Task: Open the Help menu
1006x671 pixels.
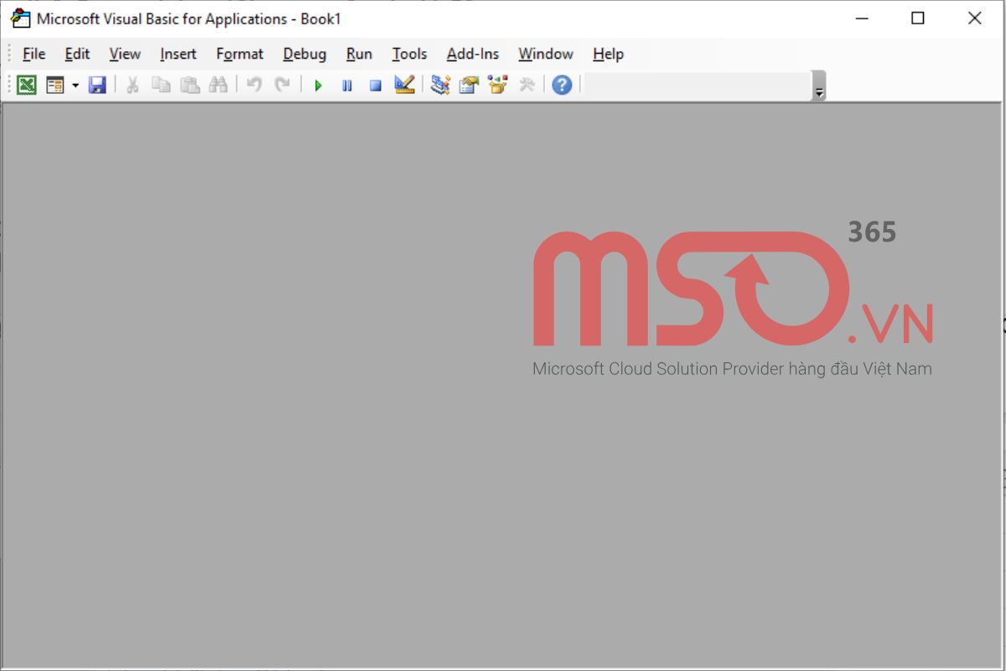Action: (x=608, y=54)
